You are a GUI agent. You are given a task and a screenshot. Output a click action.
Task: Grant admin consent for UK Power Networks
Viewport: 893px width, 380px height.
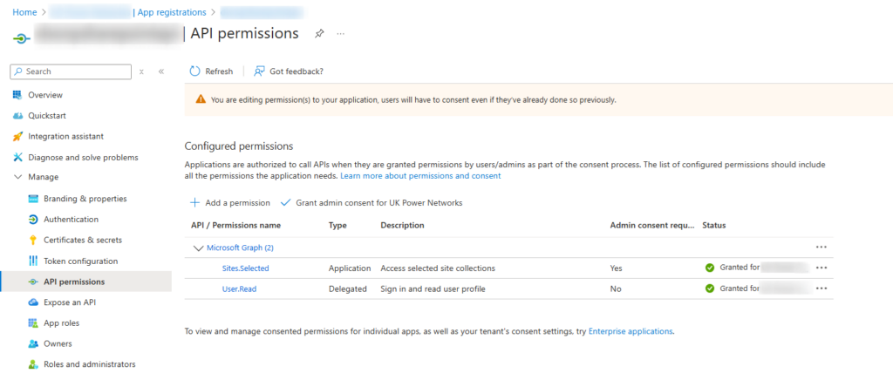[x=372, y=202]
